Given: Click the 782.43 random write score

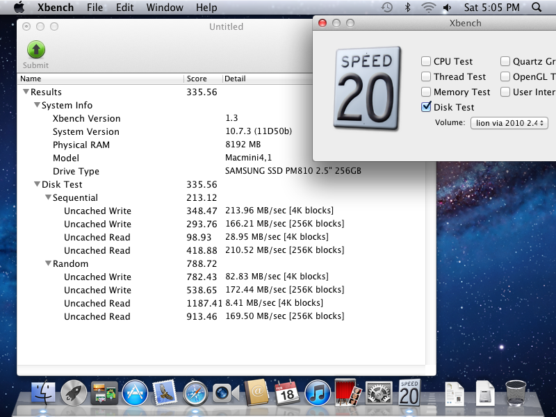Looking at the screenshot, I should (202, 277).
